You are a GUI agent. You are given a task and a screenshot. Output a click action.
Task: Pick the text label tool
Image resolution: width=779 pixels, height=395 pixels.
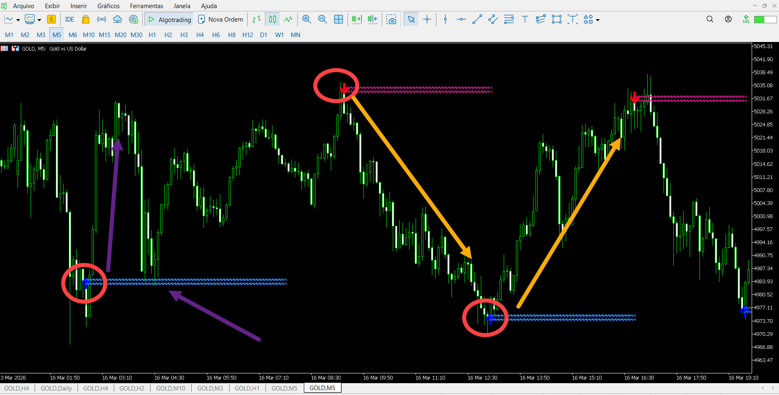(525, 20)
